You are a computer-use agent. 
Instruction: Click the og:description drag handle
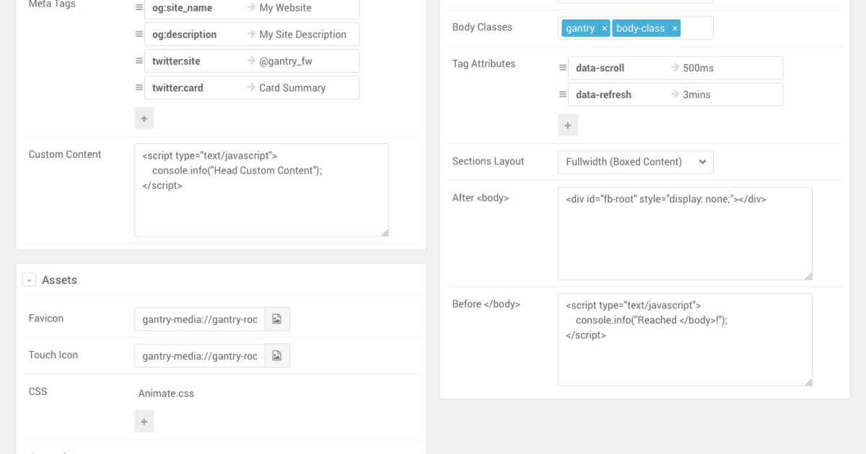[139, 35]
